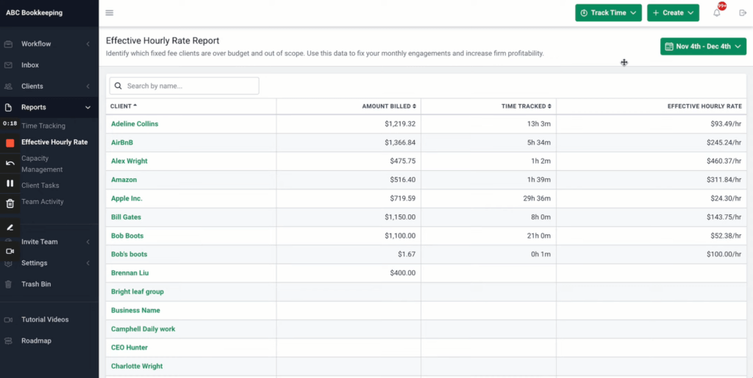Click the recording overlay's undo arrow icon
753x378 pixels.
(x=10, y=163)
